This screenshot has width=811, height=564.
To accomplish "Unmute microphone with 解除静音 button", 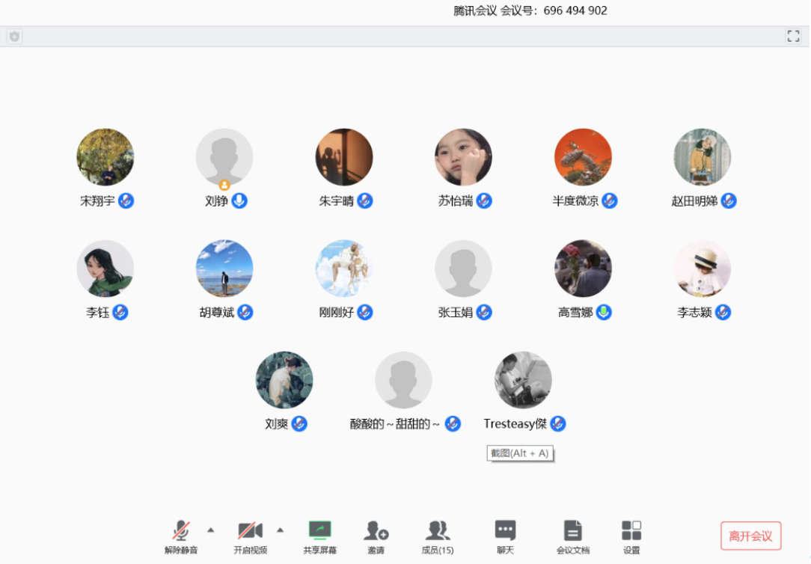I will [x=181, y=531].
